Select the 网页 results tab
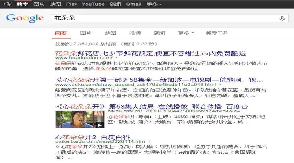 (x=61, y=33)
